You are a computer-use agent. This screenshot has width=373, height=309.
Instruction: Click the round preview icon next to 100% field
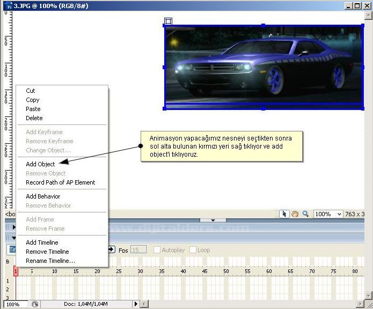(35, 304)
